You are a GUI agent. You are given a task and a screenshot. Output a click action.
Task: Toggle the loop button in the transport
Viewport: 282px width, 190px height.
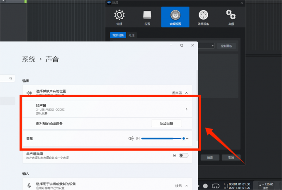pyautogui.click(x=216, y=186)
